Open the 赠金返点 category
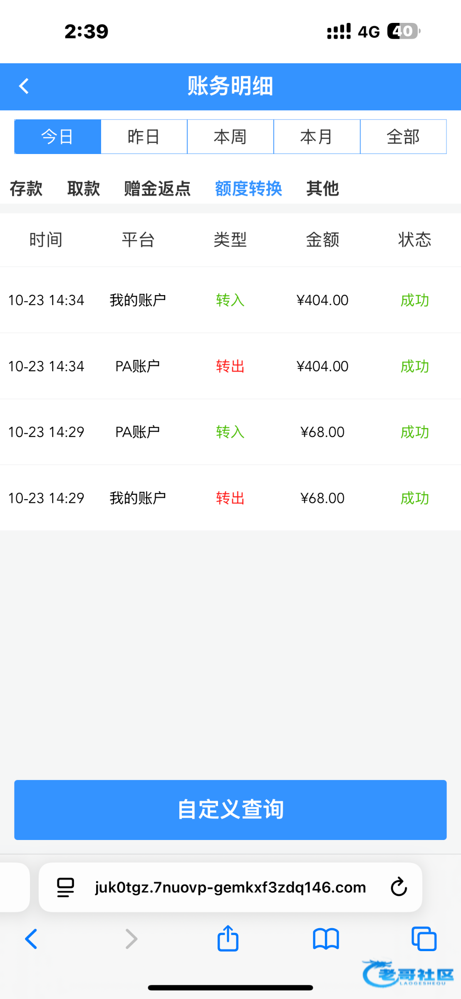 157,189
